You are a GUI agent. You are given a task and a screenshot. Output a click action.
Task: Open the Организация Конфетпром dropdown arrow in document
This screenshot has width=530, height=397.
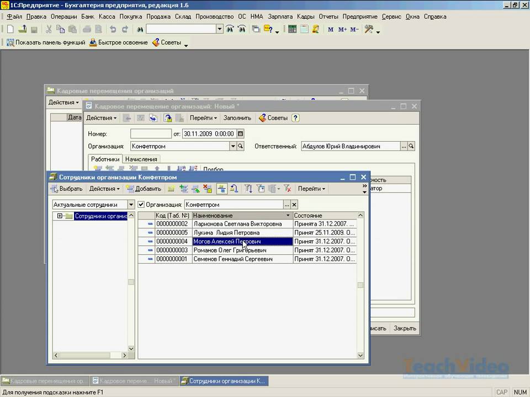tap(232, 146)
